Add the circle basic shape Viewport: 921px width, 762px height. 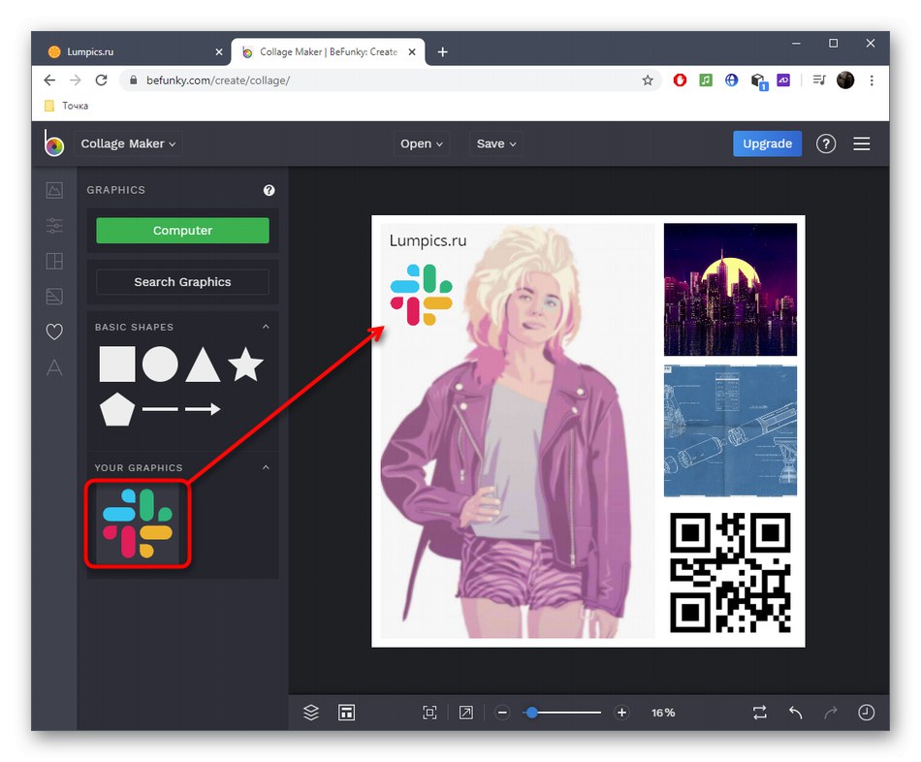160,365
